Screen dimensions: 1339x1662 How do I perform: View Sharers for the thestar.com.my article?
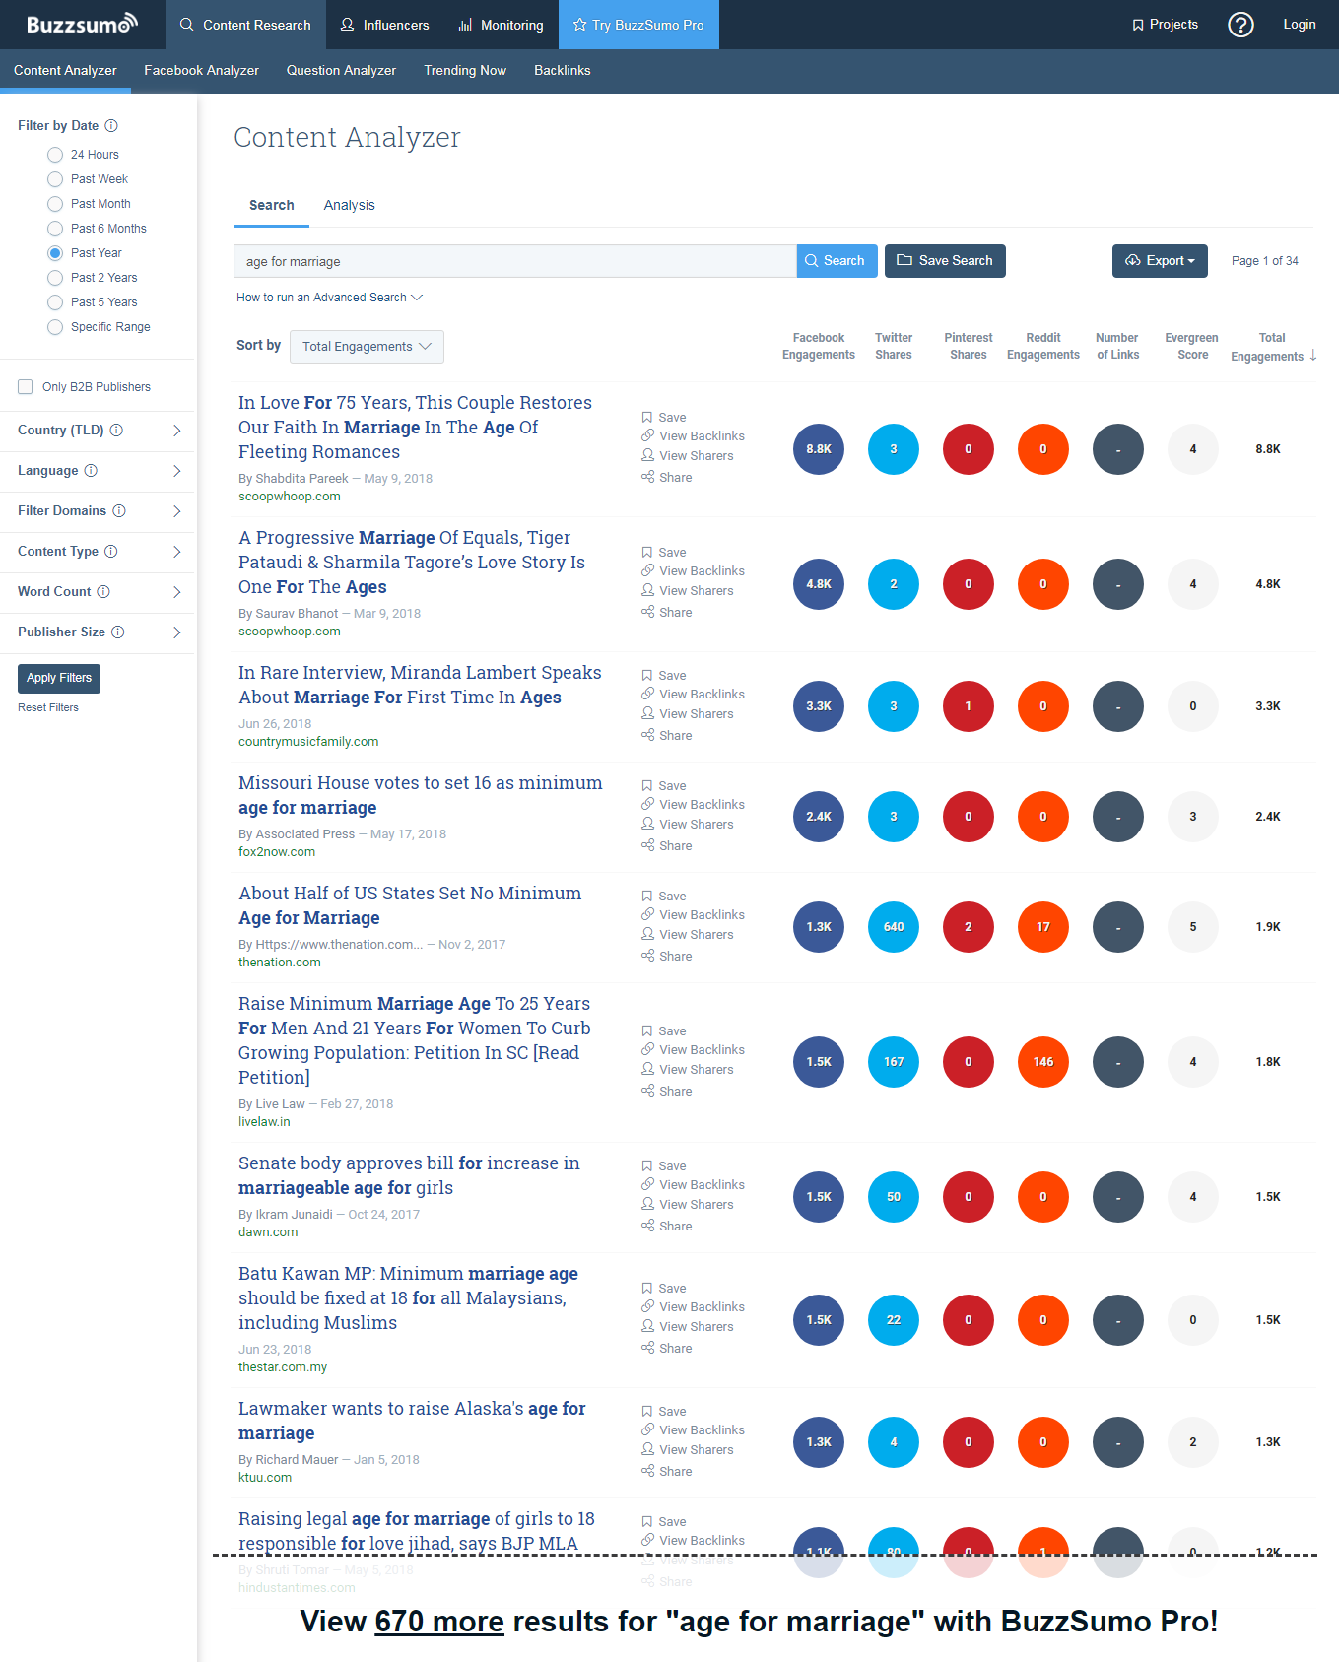[x=688, y=1327]
